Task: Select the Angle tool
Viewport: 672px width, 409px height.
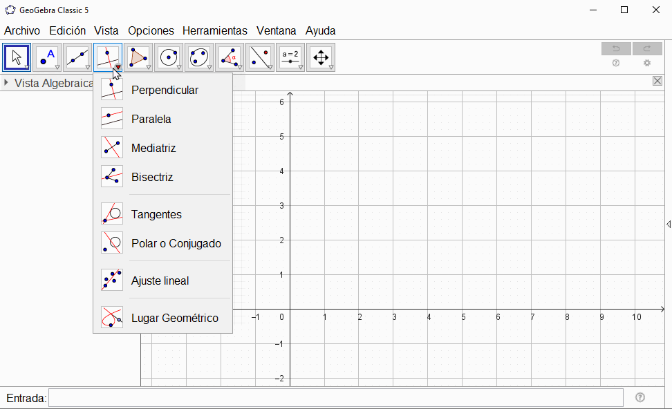Action: tap(230, 57)
